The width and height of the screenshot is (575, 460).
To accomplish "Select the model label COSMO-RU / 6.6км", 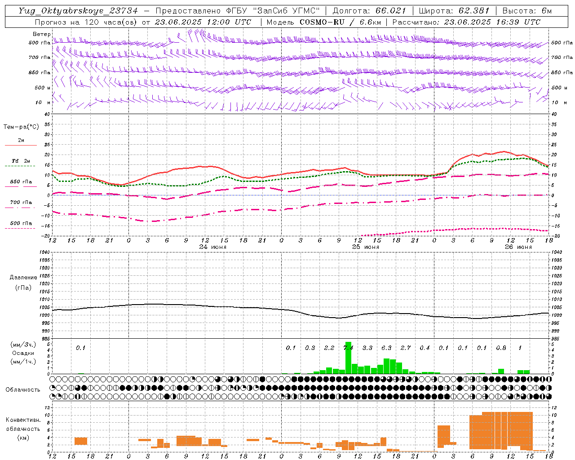I will (341, 22).
